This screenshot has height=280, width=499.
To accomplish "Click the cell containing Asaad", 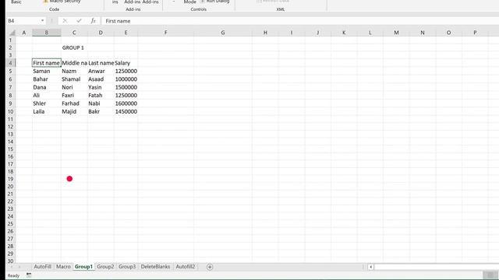I will pyautogui.click(x=101, y=79).
